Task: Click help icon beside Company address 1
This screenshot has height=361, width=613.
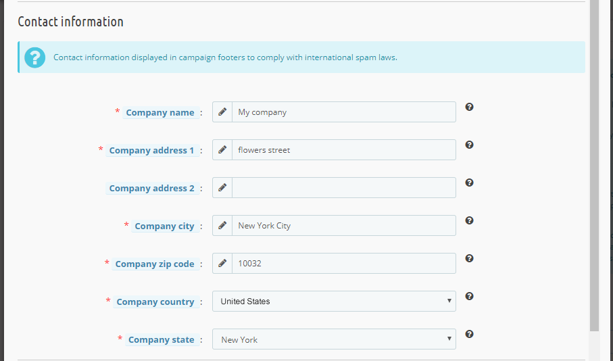Action: point(469,145)
